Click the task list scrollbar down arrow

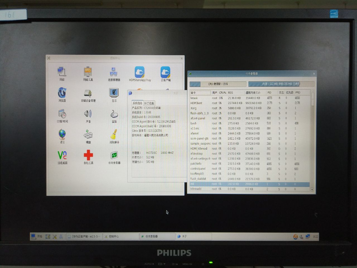(x=312, y=190)
